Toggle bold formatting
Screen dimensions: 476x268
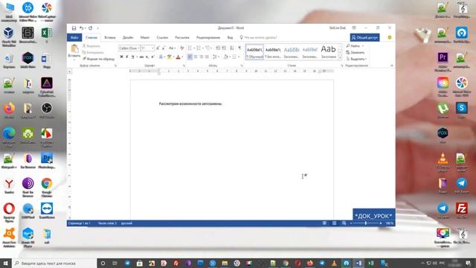(x=121, y=57)
